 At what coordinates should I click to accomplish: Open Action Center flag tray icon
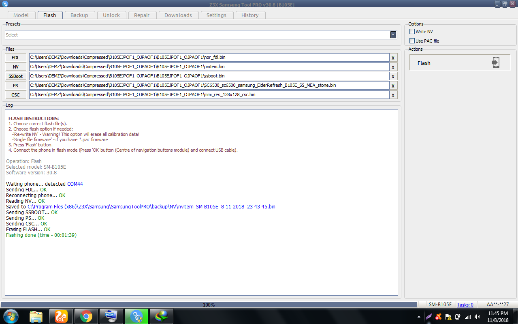point(448,317)
